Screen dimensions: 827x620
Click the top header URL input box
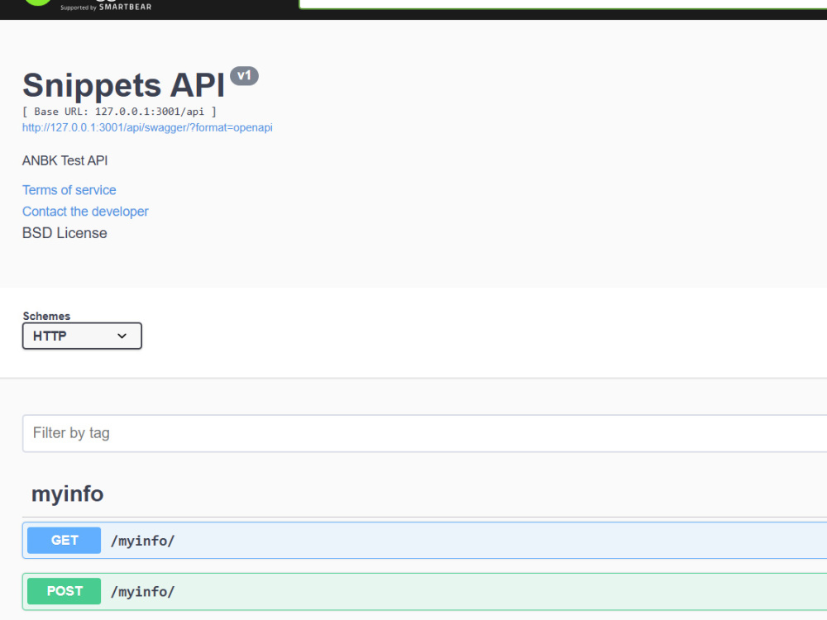point(562,4)
